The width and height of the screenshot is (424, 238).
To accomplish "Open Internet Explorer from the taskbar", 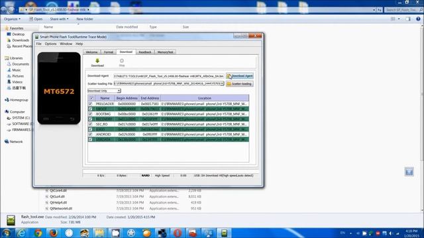I will pos(21,233).
